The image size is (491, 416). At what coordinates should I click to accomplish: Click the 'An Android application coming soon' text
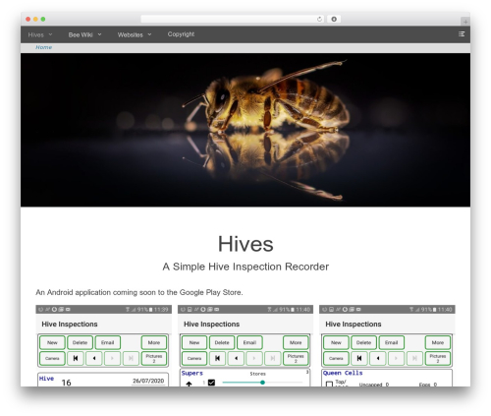tap(139, 292)
